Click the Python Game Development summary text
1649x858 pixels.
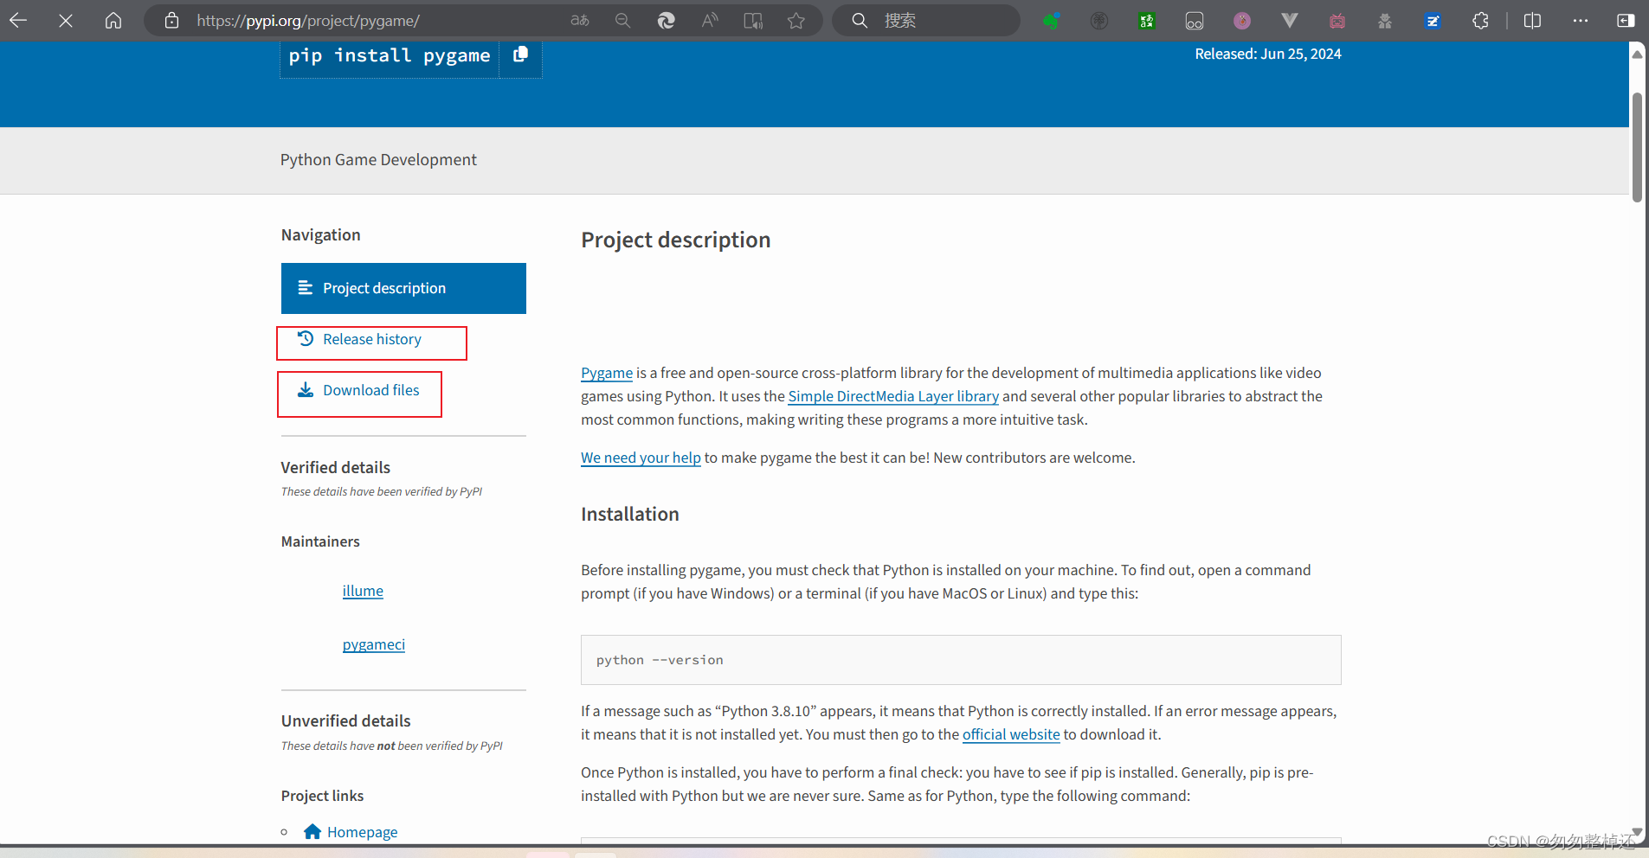[x=378, y=160]
